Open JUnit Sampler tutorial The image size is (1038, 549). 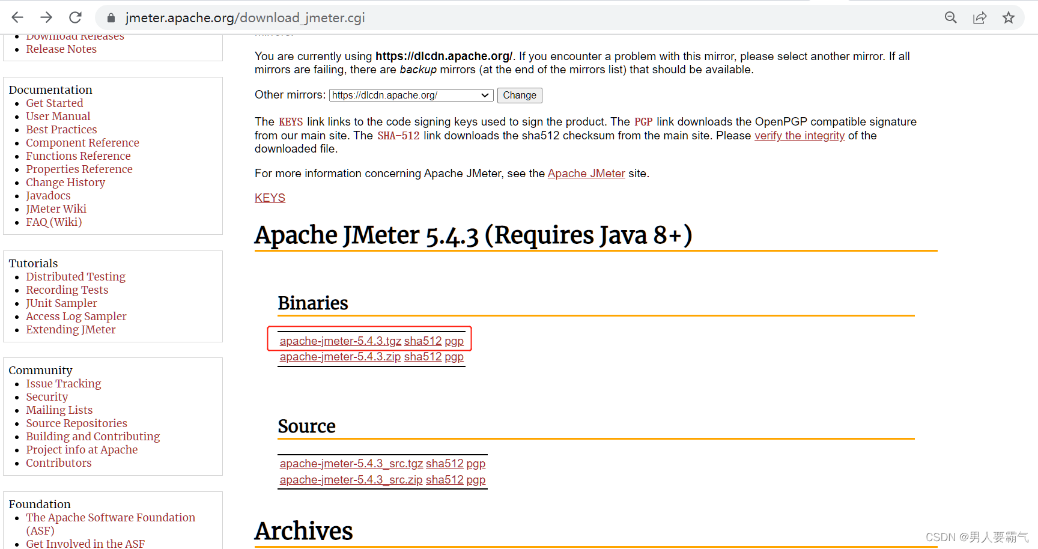click(61, 303)
